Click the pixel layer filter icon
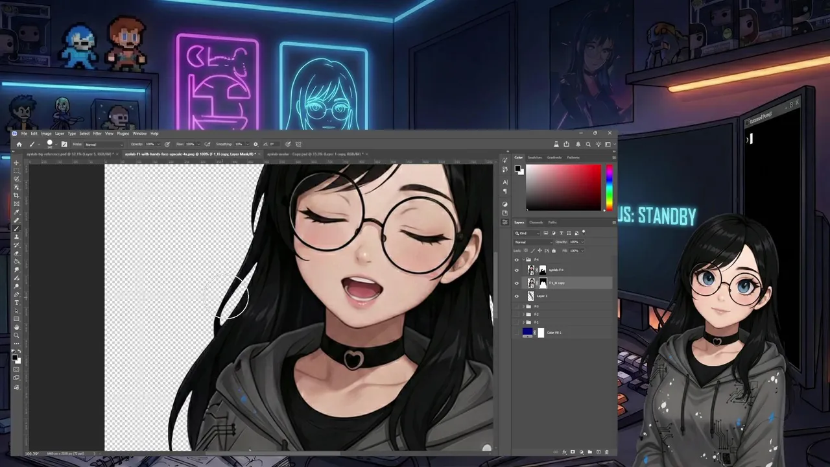This screenshot has height=467, width=830. pos(545,233)
